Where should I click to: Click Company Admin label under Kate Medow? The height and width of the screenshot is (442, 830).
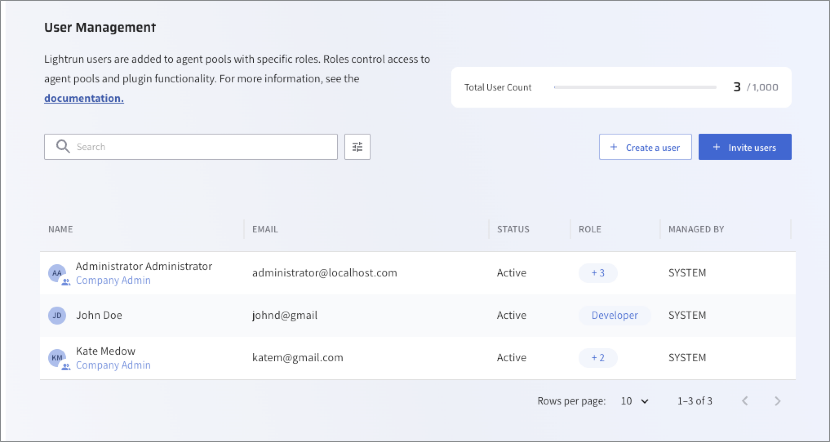click(x=113, y=365)
